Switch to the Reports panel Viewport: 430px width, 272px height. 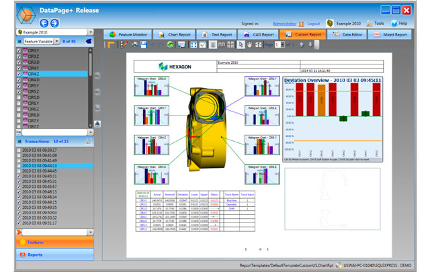tap(55, 255)
